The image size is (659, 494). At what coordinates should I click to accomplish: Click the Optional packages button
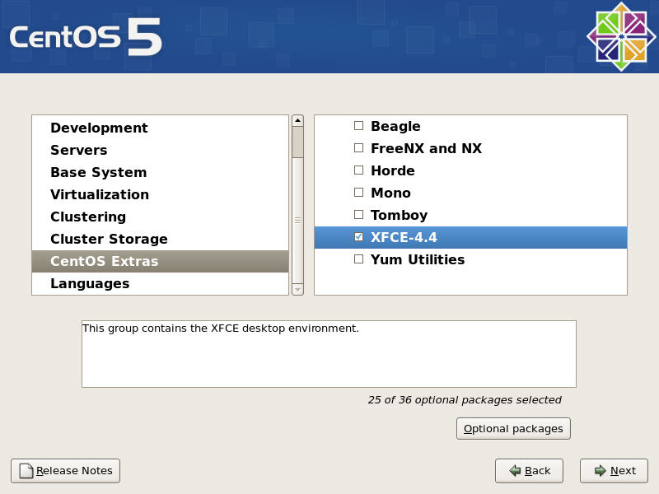pos(513,428)
